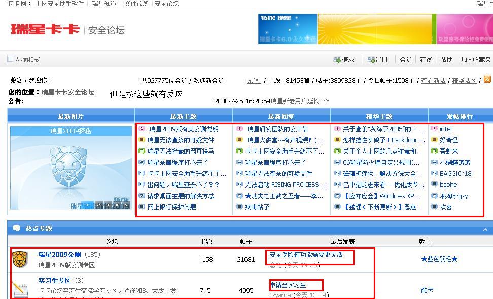Click rank 2 icon beside 好奇怪
The width and height of the screenshot is (493, 299).
coord(434,140)
